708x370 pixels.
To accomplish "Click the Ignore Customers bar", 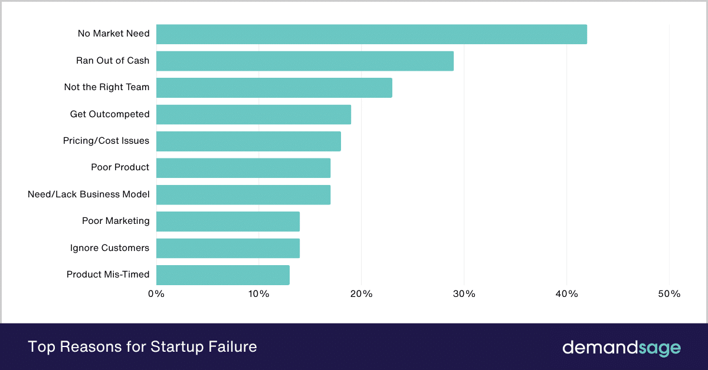I will point(228,248).
